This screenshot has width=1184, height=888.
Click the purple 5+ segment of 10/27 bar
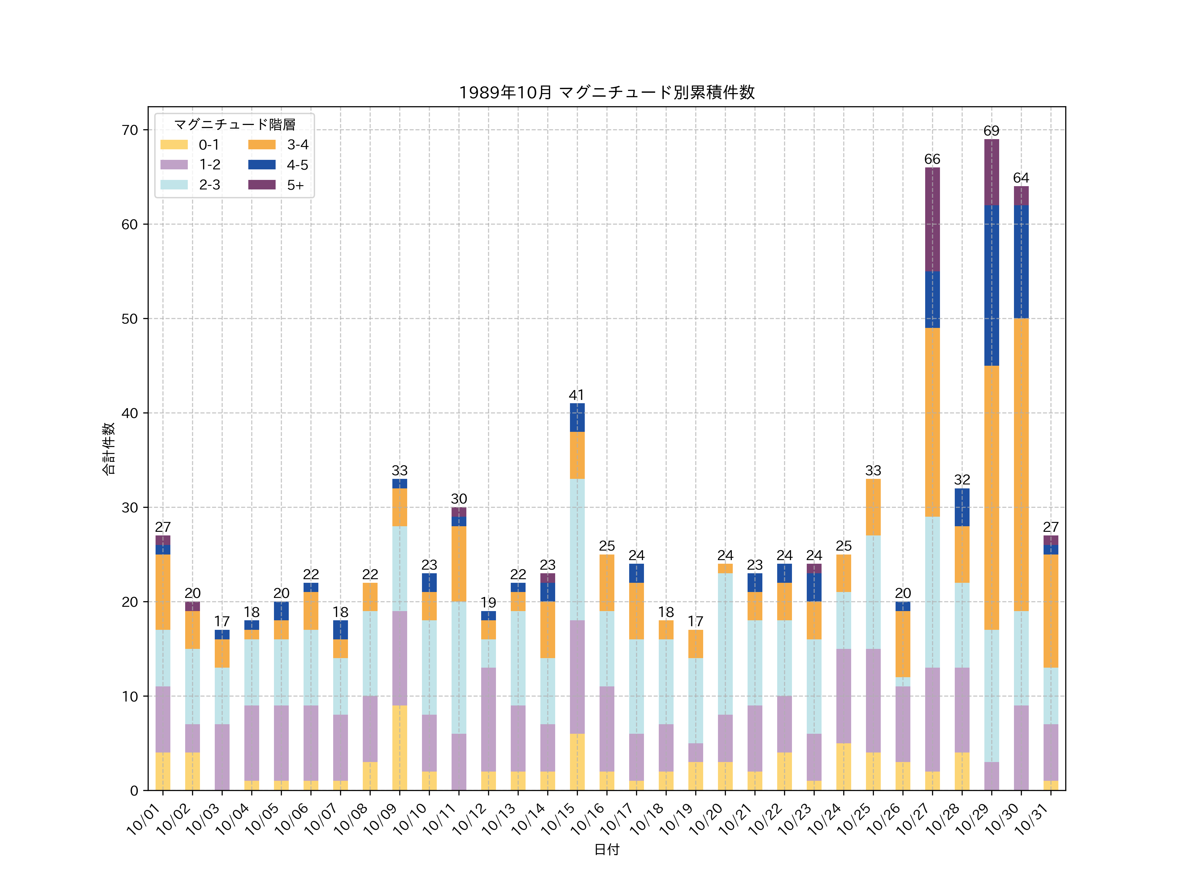coord(932,219)
